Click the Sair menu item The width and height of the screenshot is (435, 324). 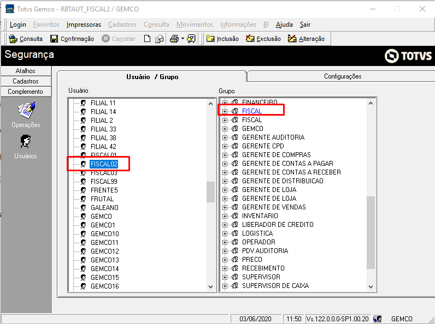[305, 25]
